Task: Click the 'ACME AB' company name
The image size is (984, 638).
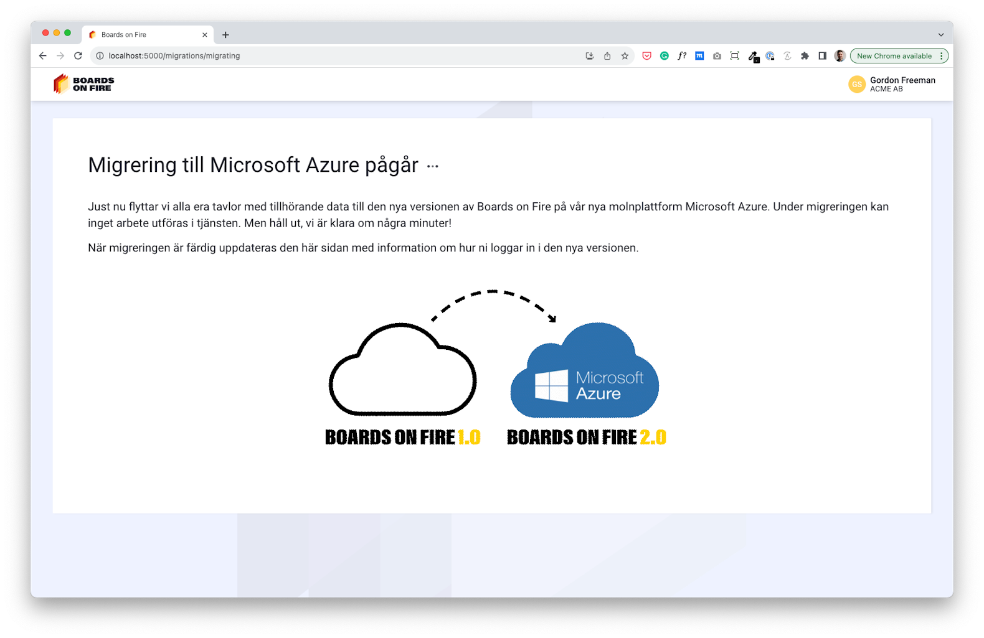Action: pos(886,89)
